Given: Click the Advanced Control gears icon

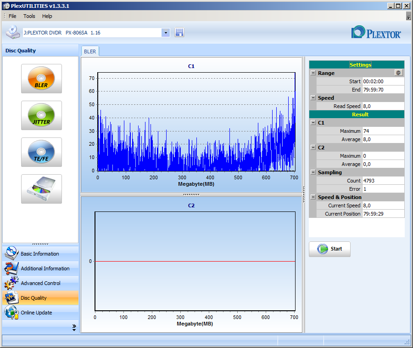Looking at the screenshot, I should tap(11, 283).
